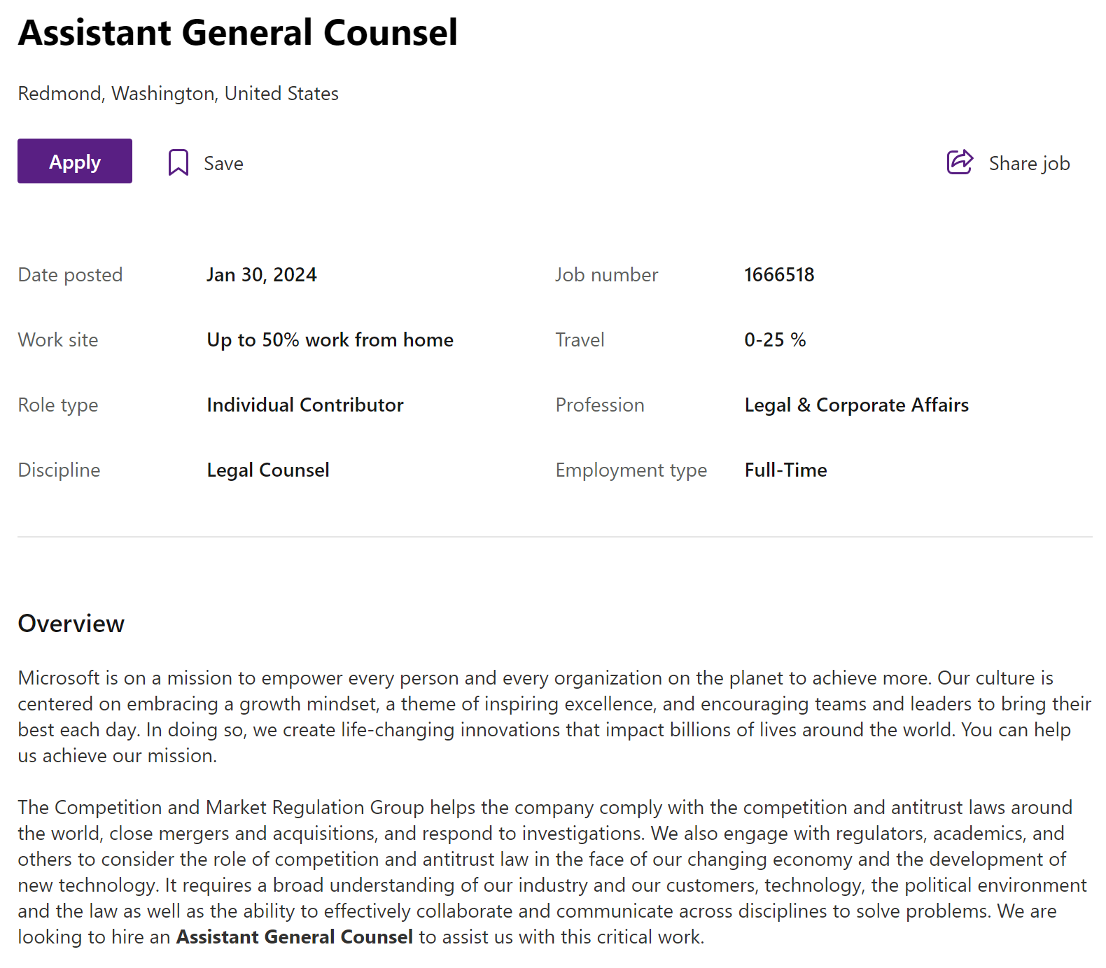Screen dimensions: 1106x968
Task: Click the Full-Time employment type value
Action: click(785, 470)
